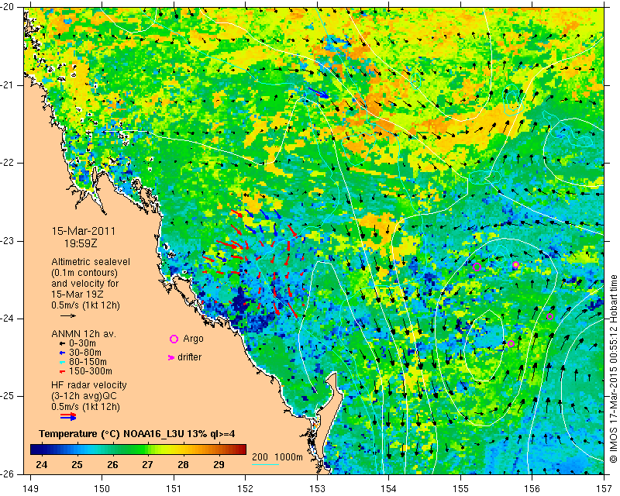Image resolution: width=620 pixels, height=496 pixels.
Task: Click the longitude axis label 152
Action: (x=245, y=488)
